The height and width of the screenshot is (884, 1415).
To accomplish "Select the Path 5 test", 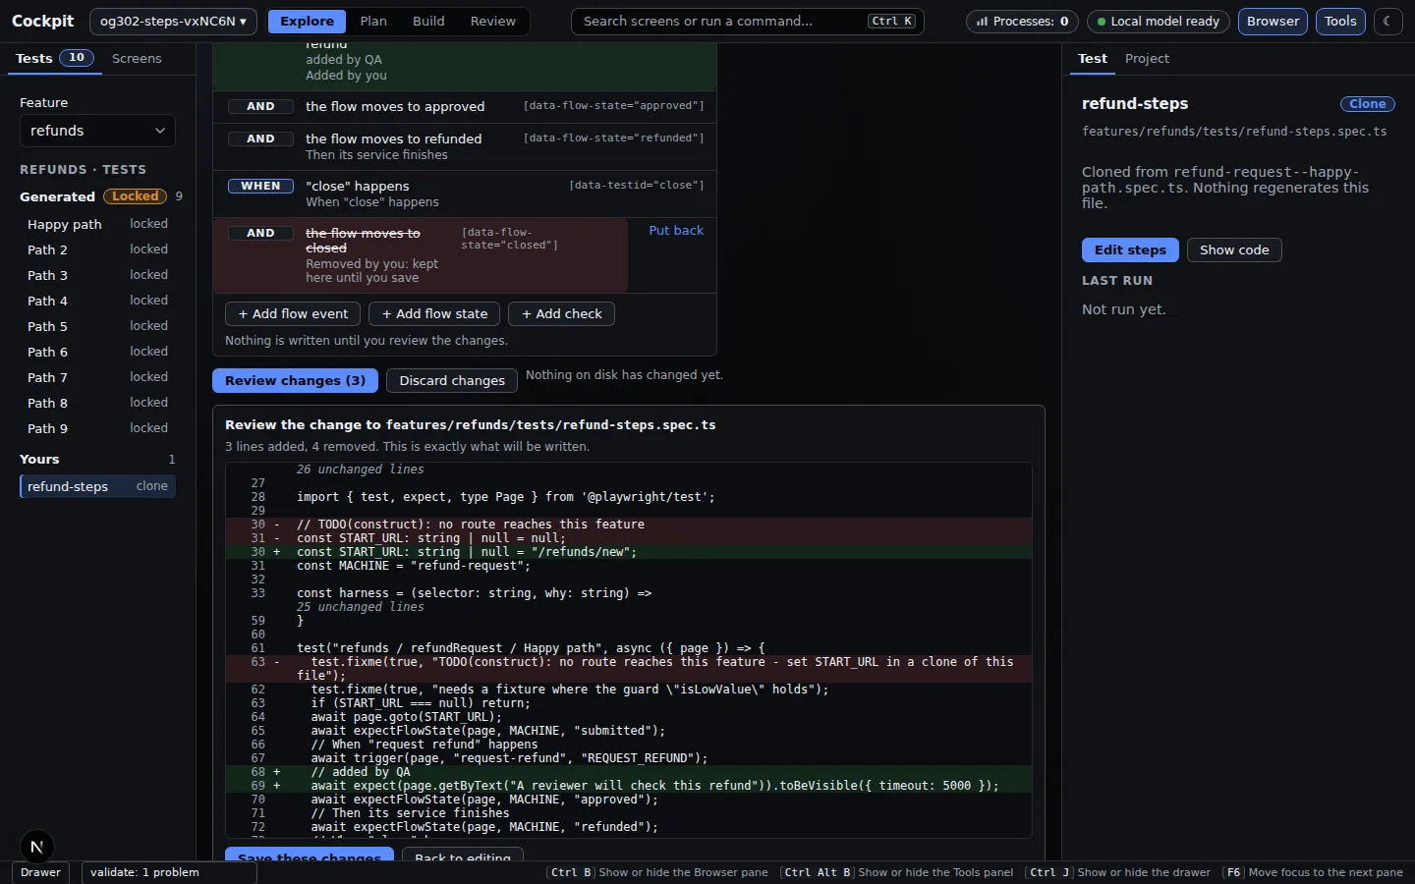I will (97, 326).
